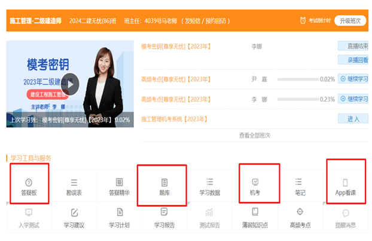Viewport: 372px width, 241px height.
Task: Click the 0.02% progress bar for 尹嘉
Action: [298, 79]
